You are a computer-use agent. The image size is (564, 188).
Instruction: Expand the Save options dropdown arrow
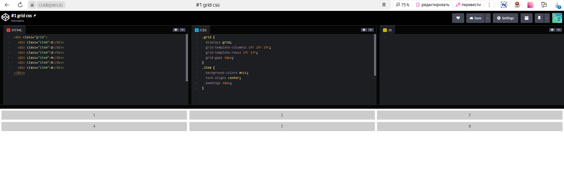pyautogui.click(x=487, y=18)
